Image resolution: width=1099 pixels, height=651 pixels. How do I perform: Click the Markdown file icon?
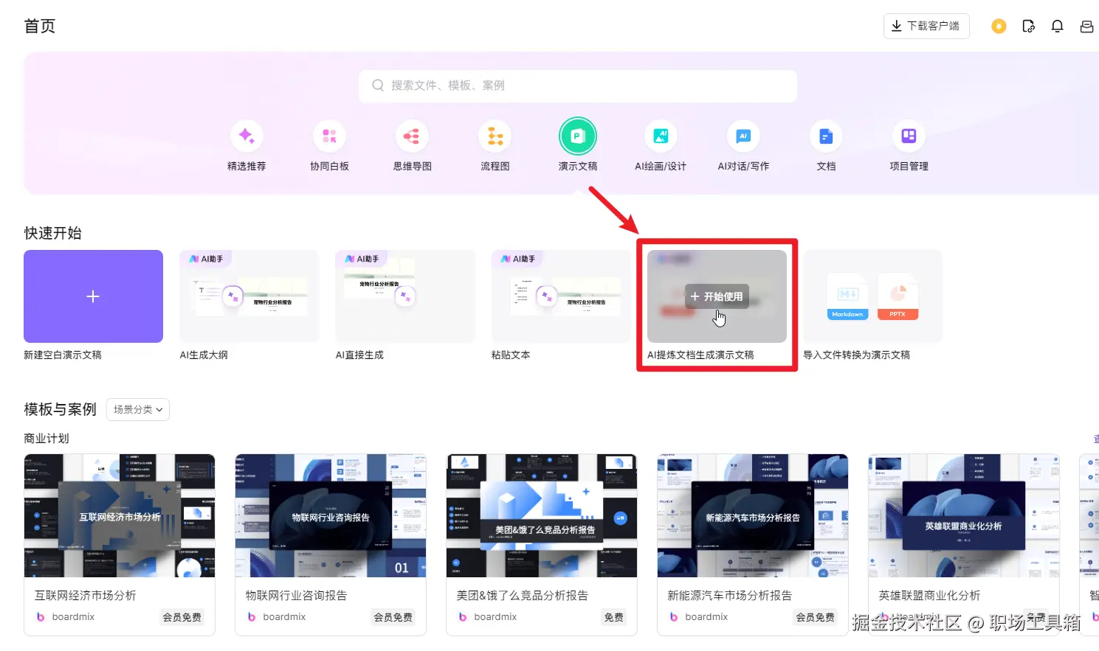tap(847, 296)
